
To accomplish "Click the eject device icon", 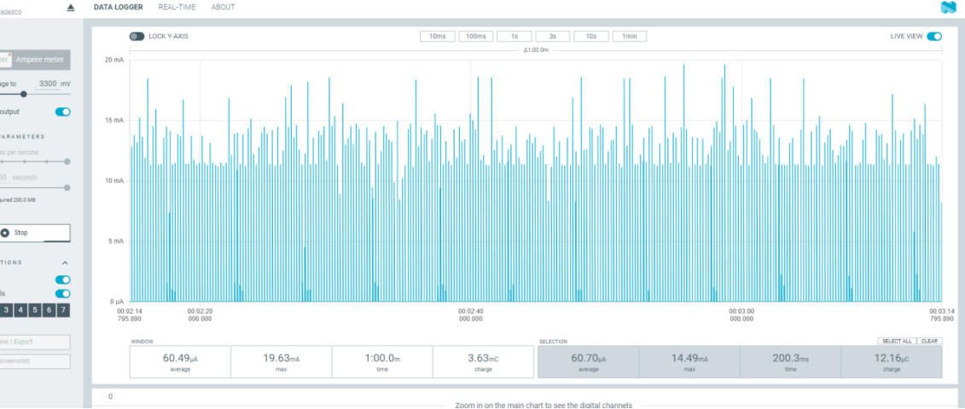I will point(70,8).
